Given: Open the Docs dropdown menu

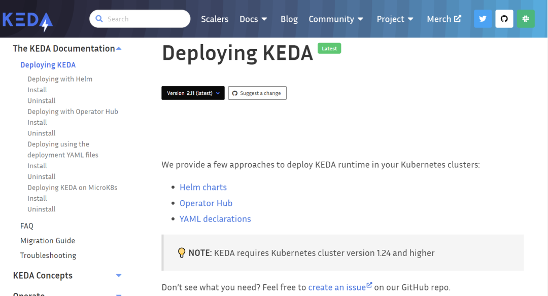Looking at the screenshot, I should point(253,19).
